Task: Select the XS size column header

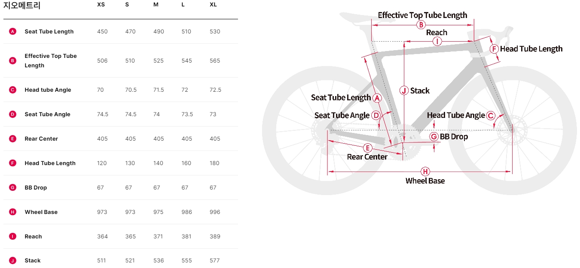Action: 101,4
